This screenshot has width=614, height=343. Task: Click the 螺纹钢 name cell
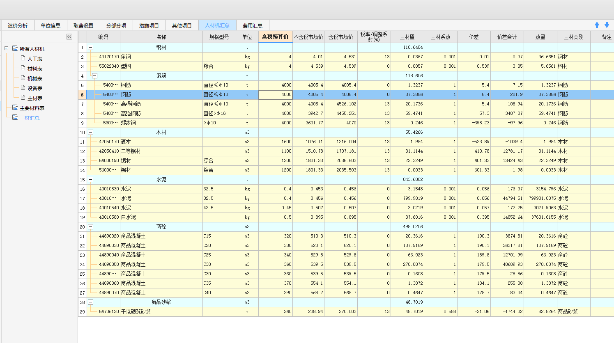[161, 123]
